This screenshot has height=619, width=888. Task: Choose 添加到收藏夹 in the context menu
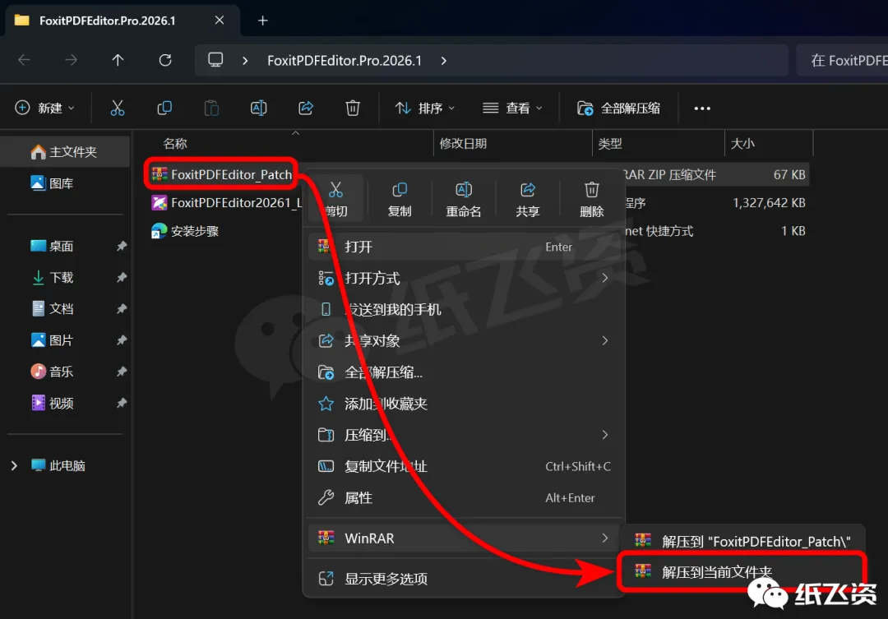click(x=464, y=404)
